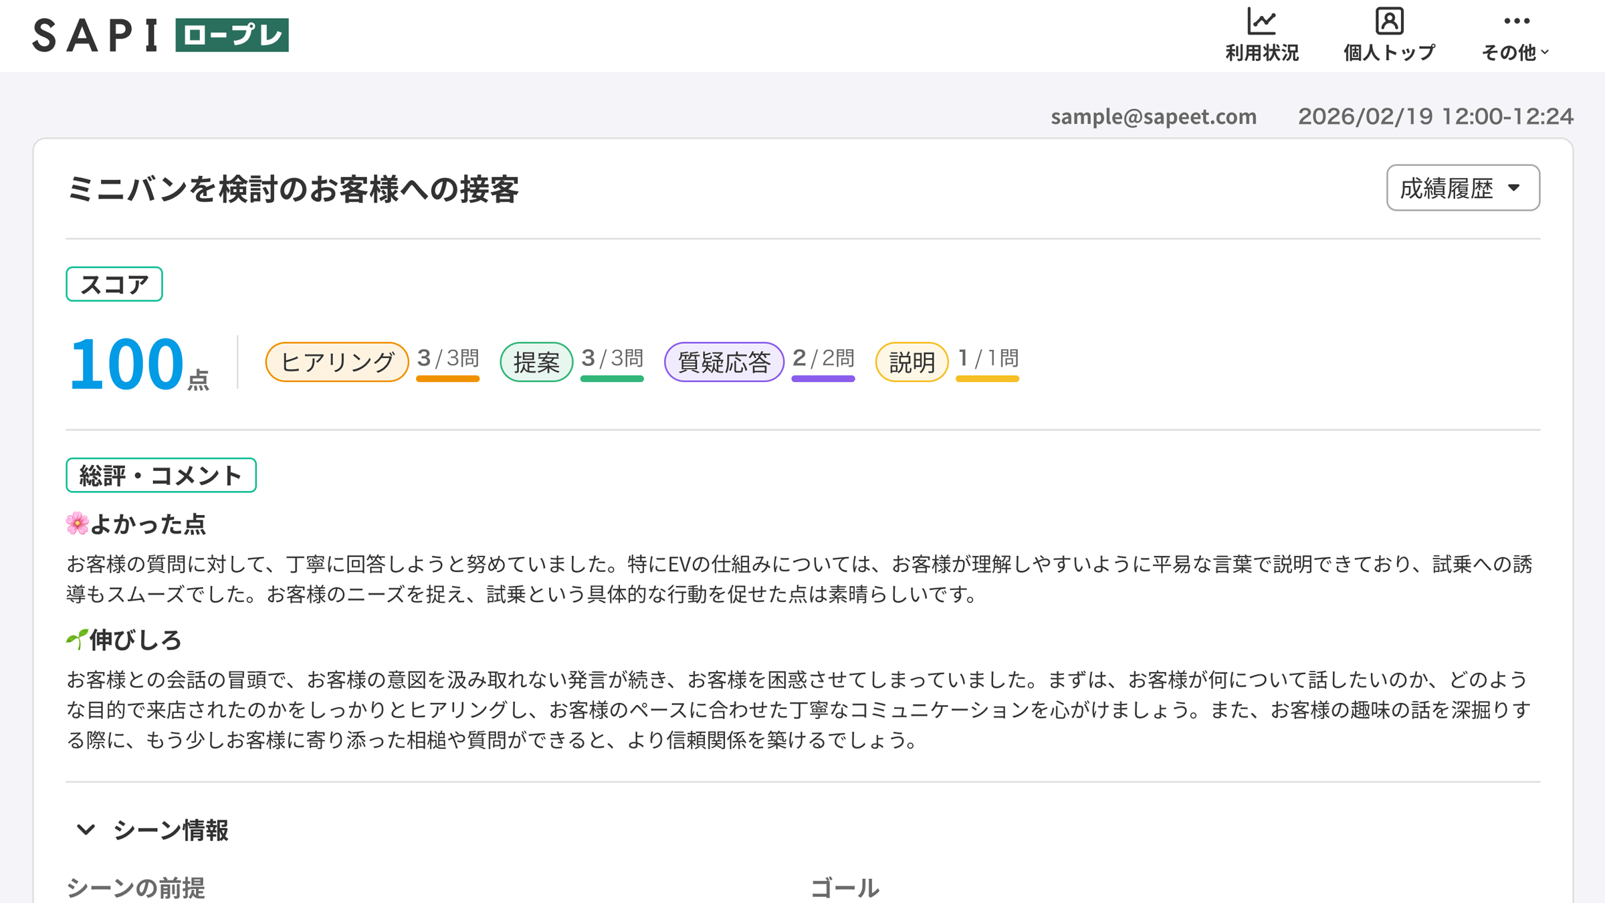Screen dimensions: 1605x903
Task: Click the sample@sapeet.com email link
Action: [1153, 116]
